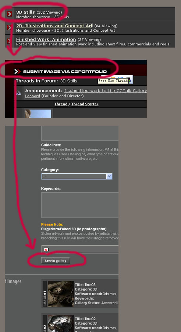Click the announcement megaphone icon

[x=19, y=93]
